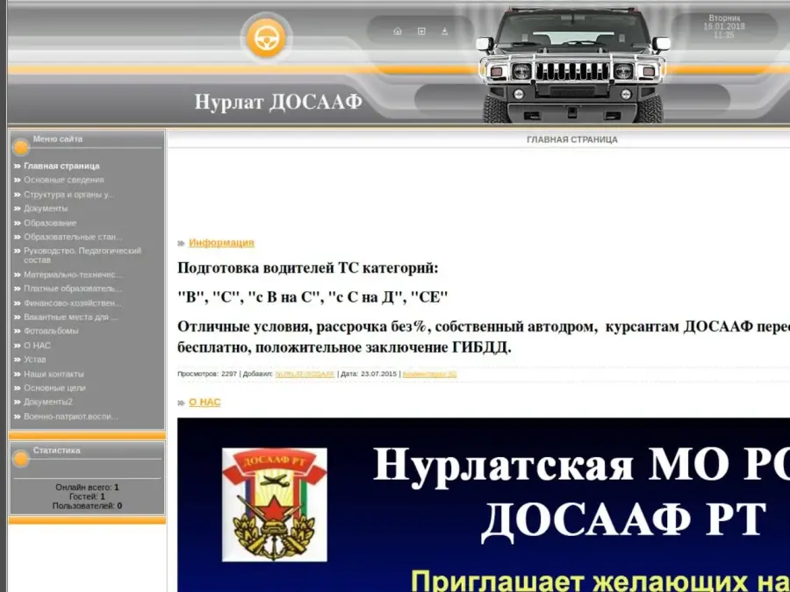Select Документы in the sidebar menu
The height and width of the screenshot is (592, 790).
(46, 209)
